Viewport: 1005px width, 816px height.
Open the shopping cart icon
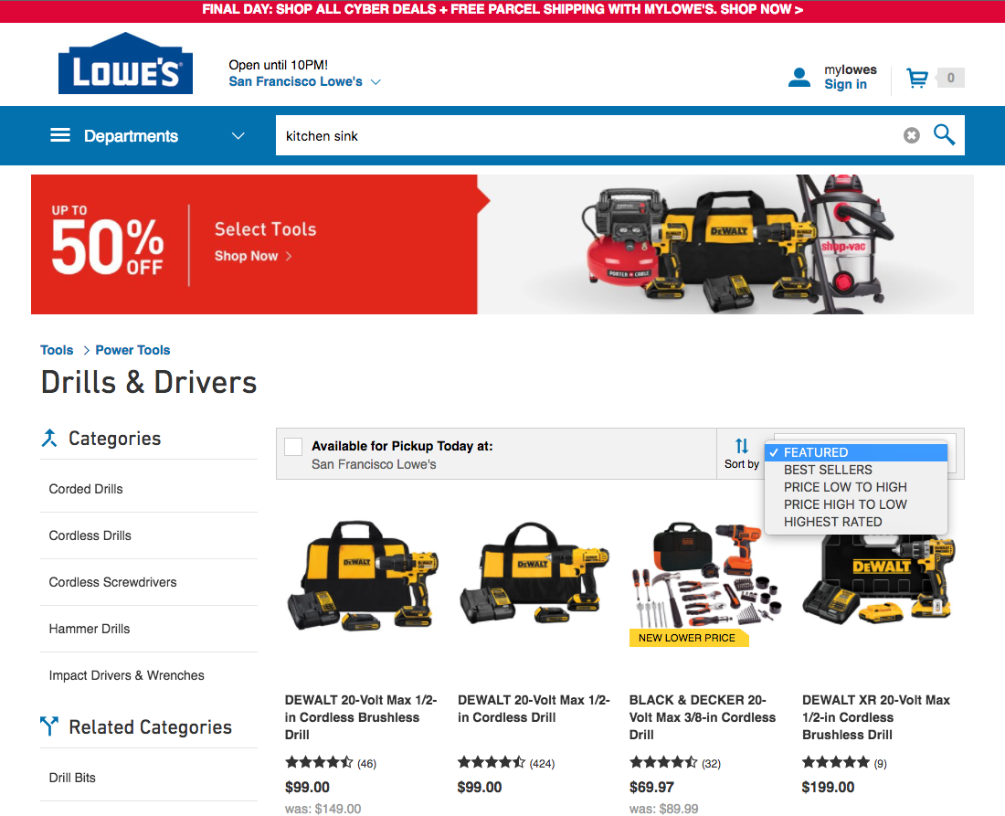917,79
